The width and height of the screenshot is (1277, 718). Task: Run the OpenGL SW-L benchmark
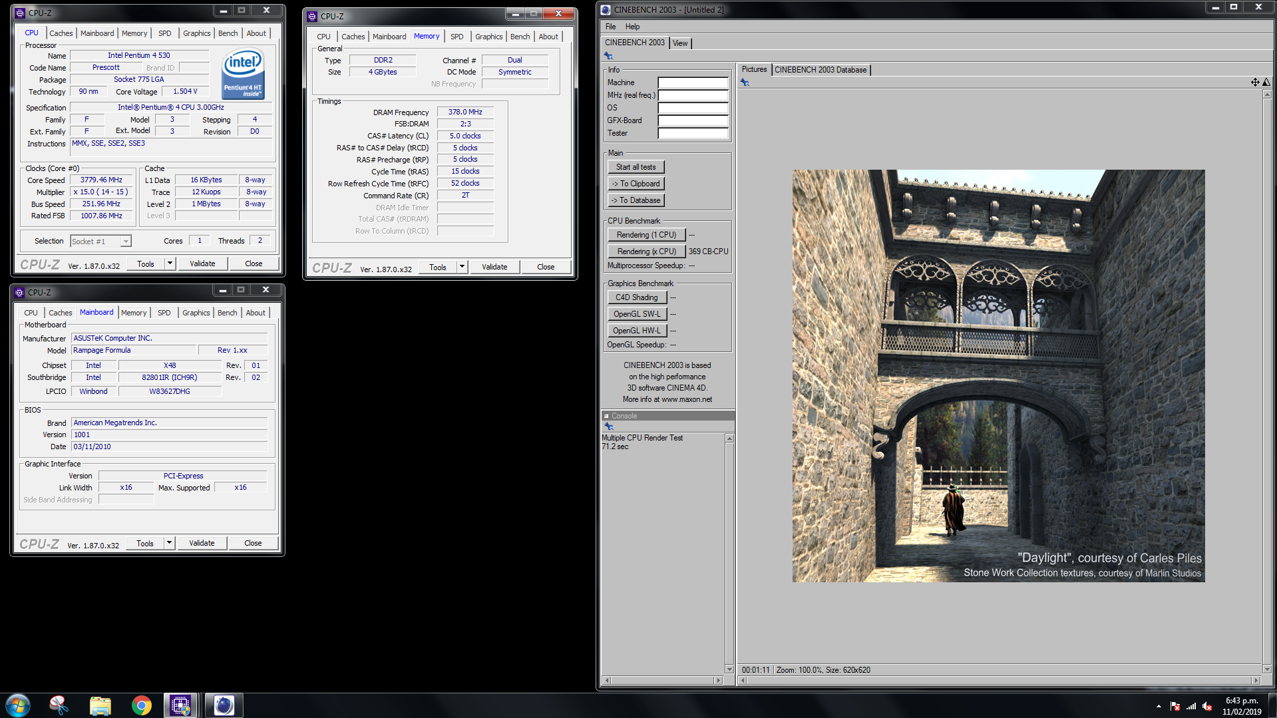pyautogui.click(x=637, y=314)
